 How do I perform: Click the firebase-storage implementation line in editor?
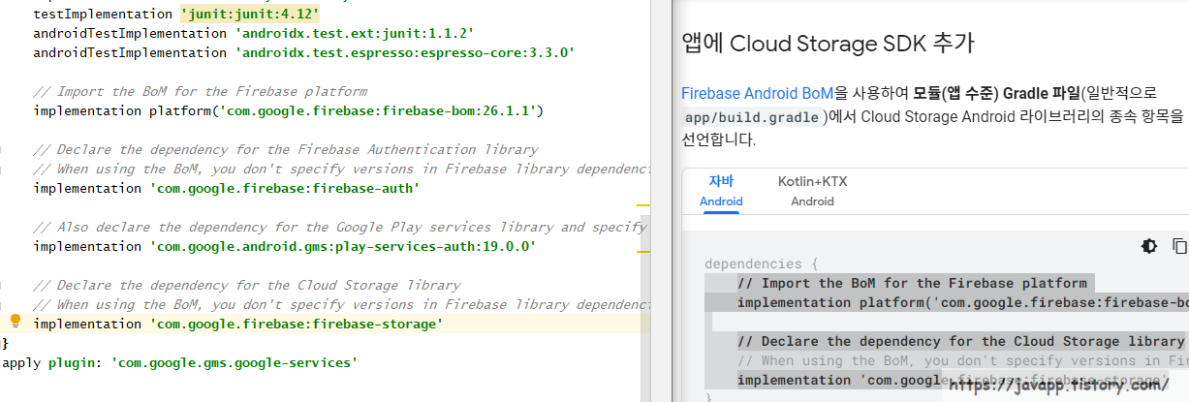pos(238,324)
